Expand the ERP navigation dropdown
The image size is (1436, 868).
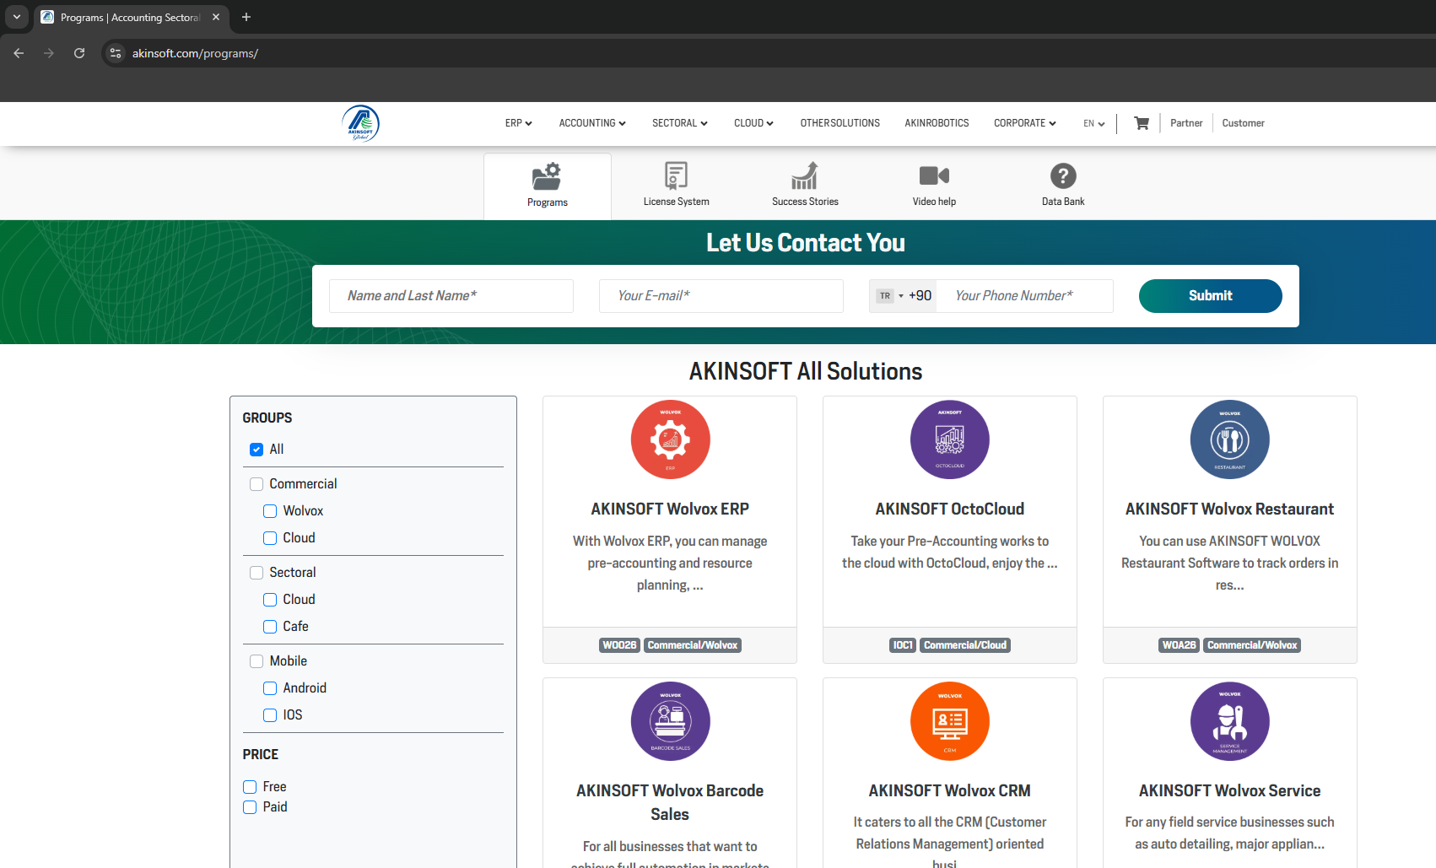point(518,123)
